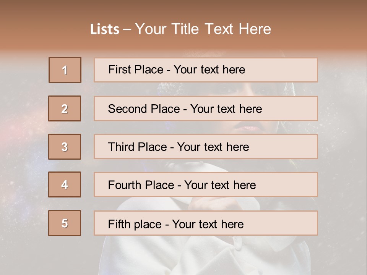Click the words "Second Place"
Viewport: 367px width, 275px height.
click(143, 109)
